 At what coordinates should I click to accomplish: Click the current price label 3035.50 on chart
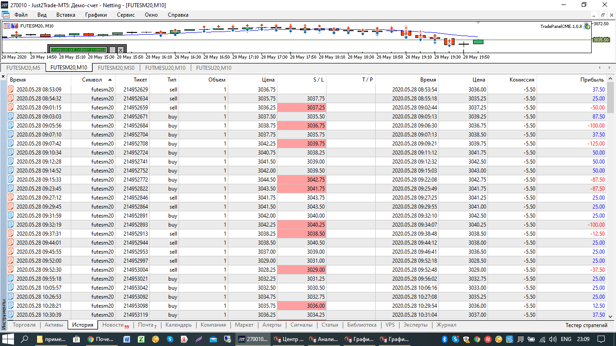(x=601, y=40)
